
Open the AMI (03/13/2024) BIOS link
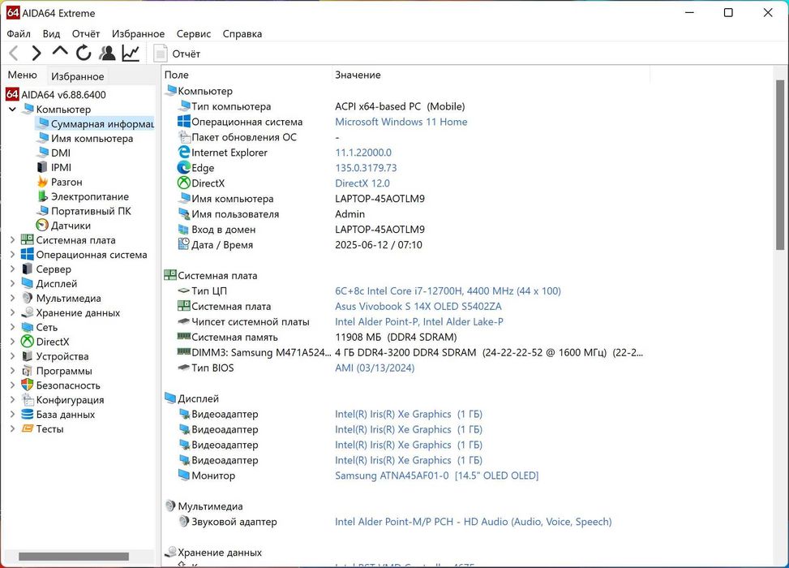click(375, 368)
